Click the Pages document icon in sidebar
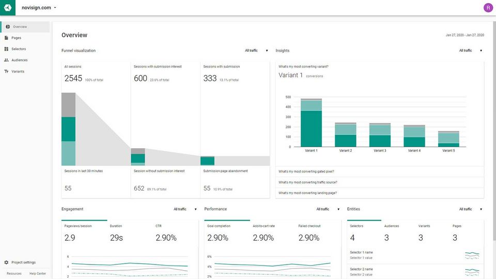The width and height of the screenshot is (496, 279). (6, 38)
